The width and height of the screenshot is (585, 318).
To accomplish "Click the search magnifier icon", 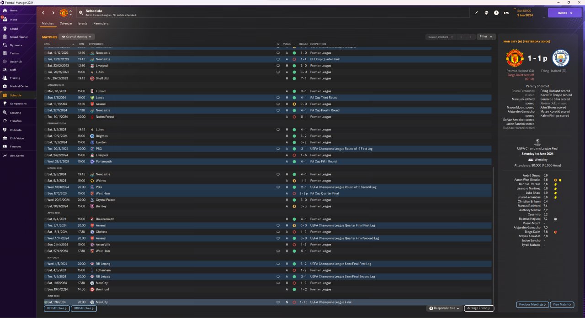I will (x=81, y=13).
